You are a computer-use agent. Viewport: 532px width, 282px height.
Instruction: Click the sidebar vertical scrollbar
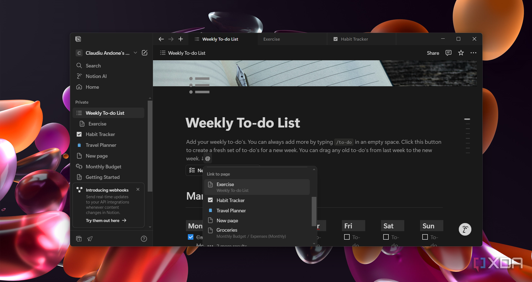coord(150,146)
